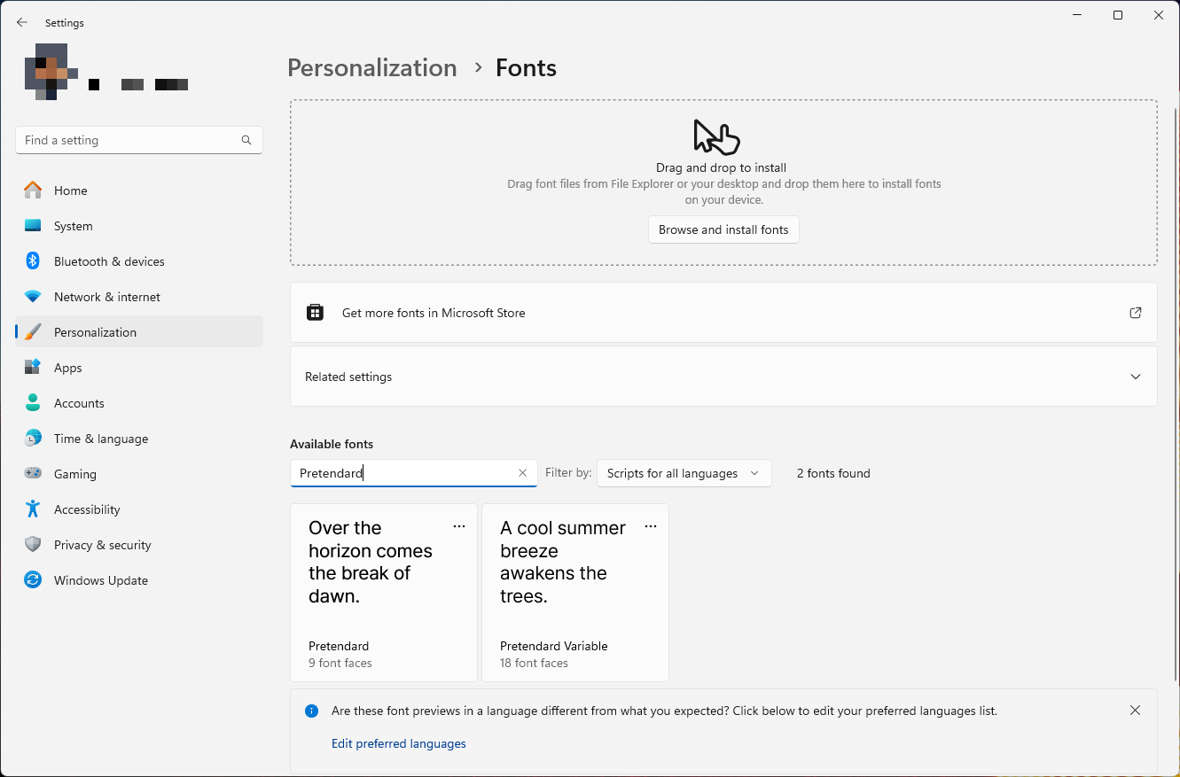The height and width of the screenshot is (777, 1180).
Task: Open Get more fonts in Microsoft Store
Action: tap(723, 313)
